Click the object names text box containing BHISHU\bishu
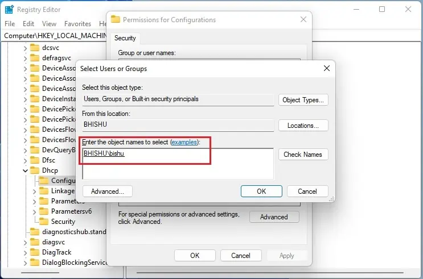The width and height of the screenshot is (423, 279). tap(178, 164)
